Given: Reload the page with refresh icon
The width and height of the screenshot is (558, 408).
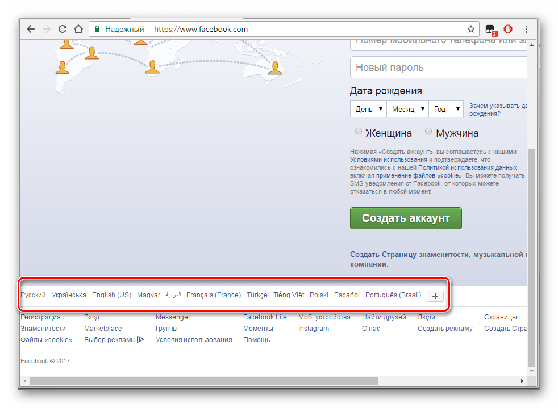Looking at the screenshot, I should (63, 29).
